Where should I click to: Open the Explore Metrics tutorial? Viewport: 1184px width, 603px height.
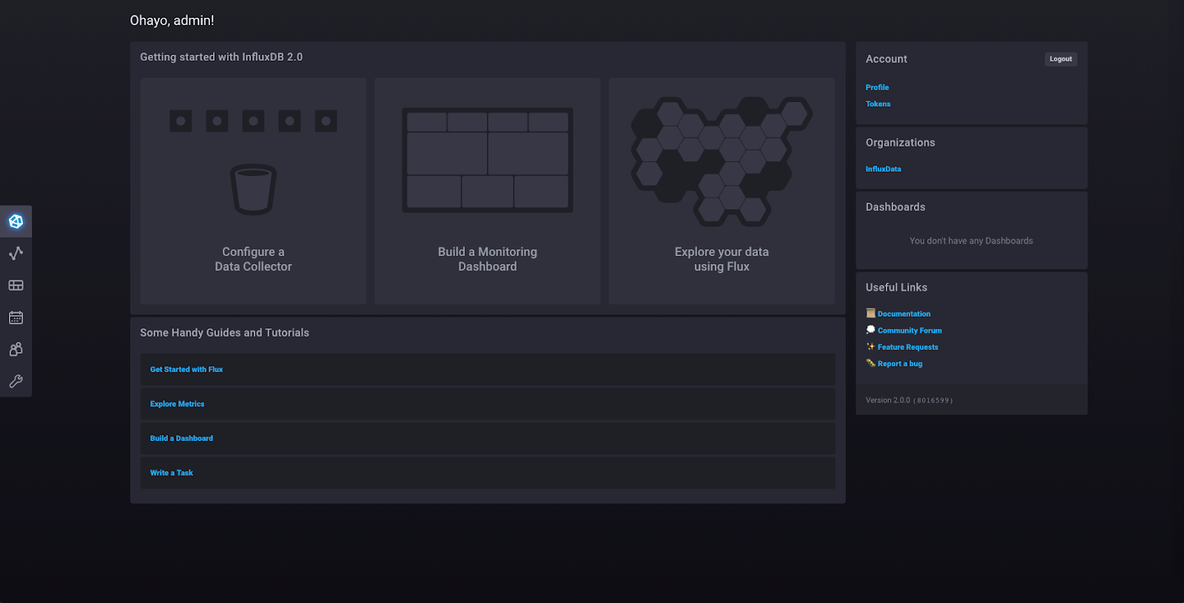(177, 404)
